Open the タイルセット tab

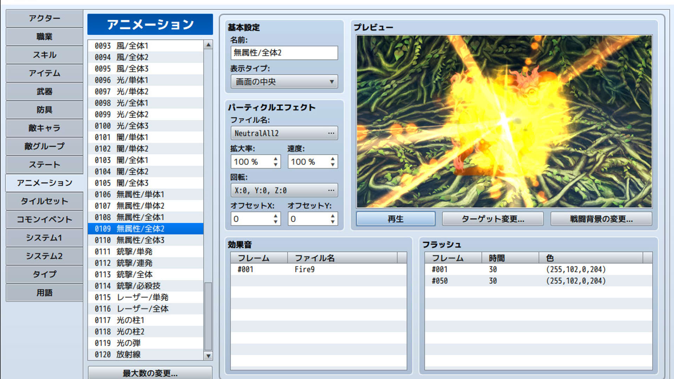pos(45,201)
